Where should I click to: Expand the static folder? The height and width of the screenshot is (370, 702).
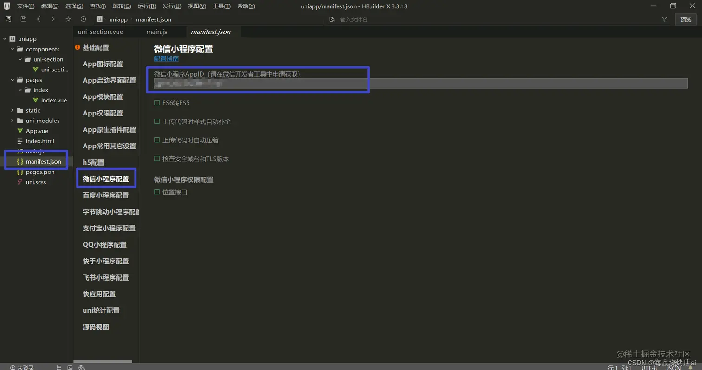pos(12,110)
